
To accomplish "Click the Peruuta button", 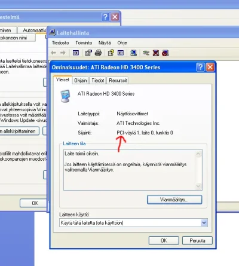I will coord(197,241).
